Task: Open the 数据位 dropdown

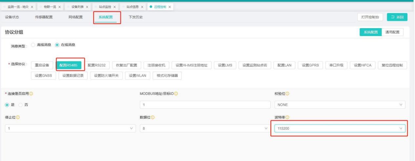Action: click(x=204, y=129)
